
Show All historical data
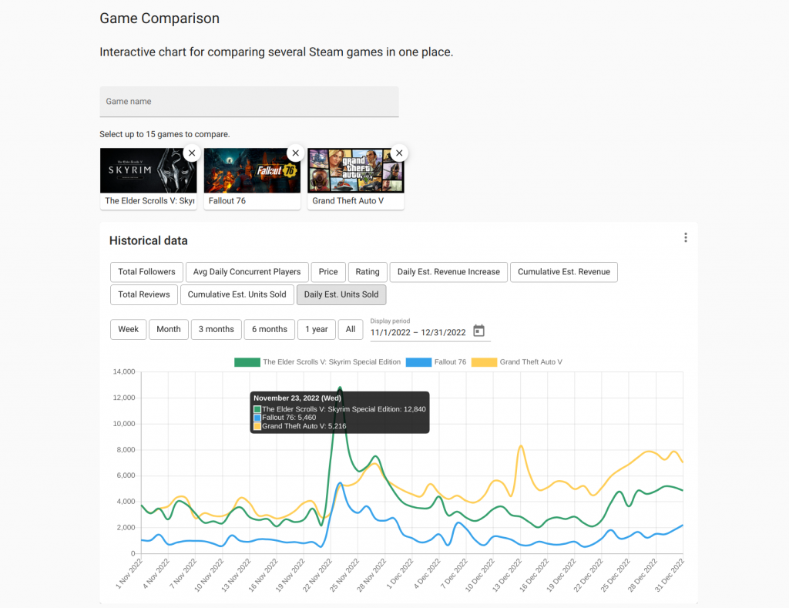(351, 329)
